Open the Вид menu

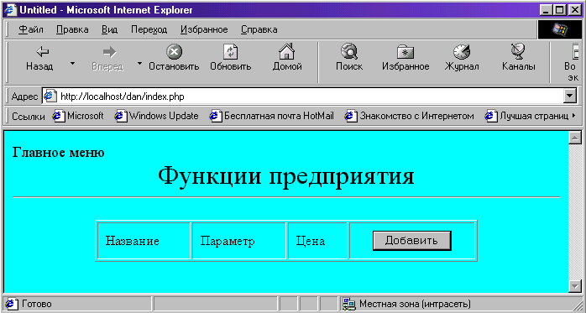coord(109,29)
